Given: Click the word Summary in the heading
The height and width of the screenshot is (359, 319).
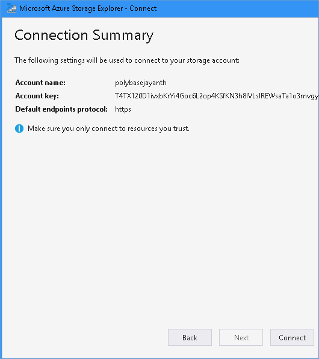Looking at the screenshot, I should coord(123,36).
